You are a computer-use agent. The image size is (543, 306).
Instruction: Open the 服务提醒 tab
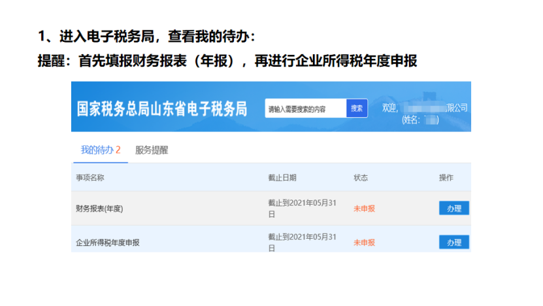point(152,150)
